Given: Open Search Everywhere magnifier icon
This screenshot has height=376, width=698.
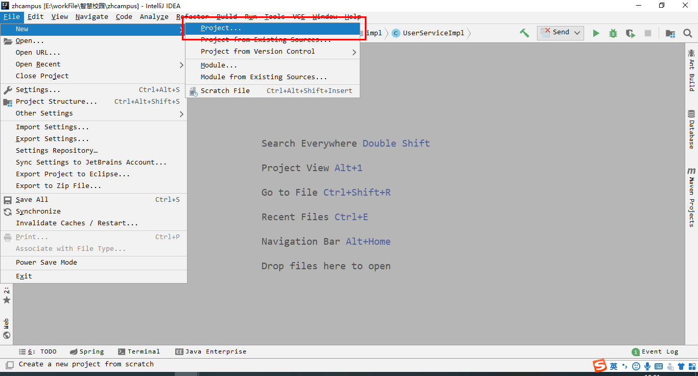Looking at the screenshot, I should click(x=688, y=33).
